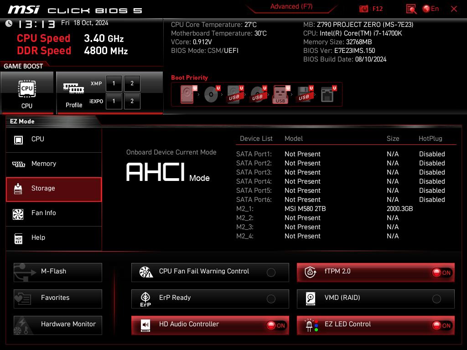Toggle ErP Ready radio
This screenshot has width=467, height=350.
coord(271,299)
